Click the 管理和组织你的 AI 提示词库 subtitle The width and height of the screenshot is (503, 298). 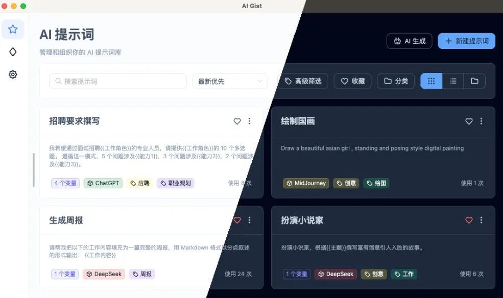click(80, 52)
